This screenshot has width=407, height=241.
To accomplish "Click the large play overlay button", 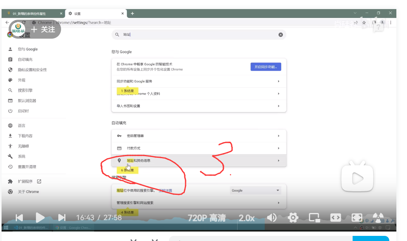I will 357,178.
